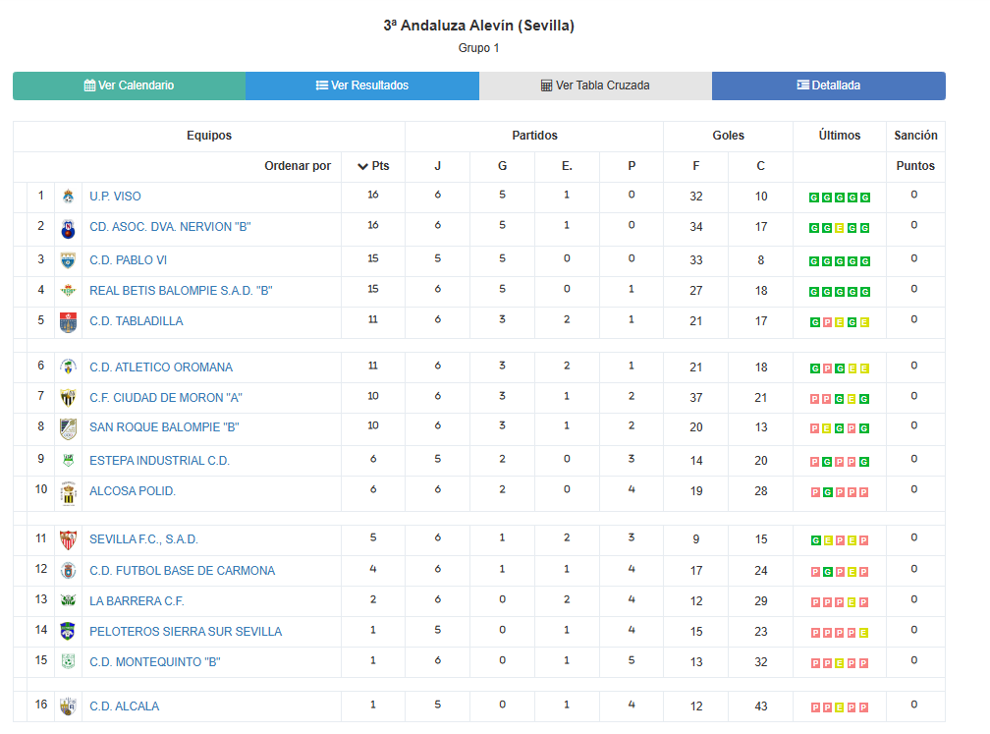
Task: Open REAL BETIS BALOMPIE S.A.D. "B" link
Action: tap(181, 291)
